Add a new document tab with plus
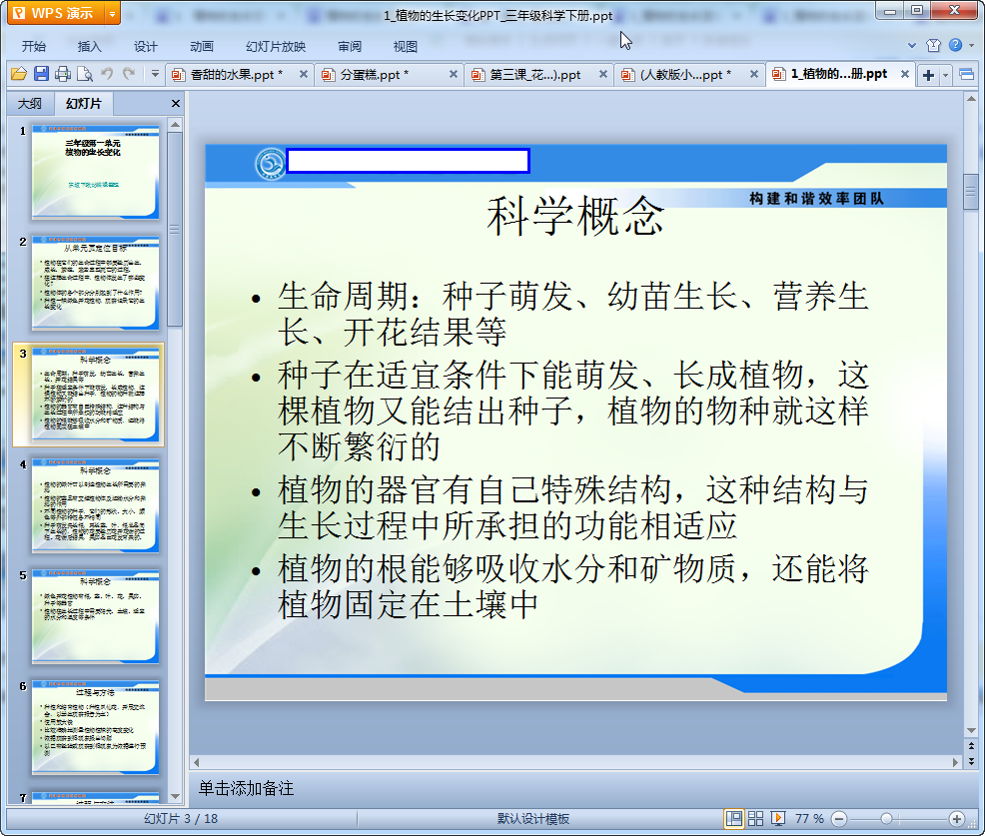 [x=928, y=75]
